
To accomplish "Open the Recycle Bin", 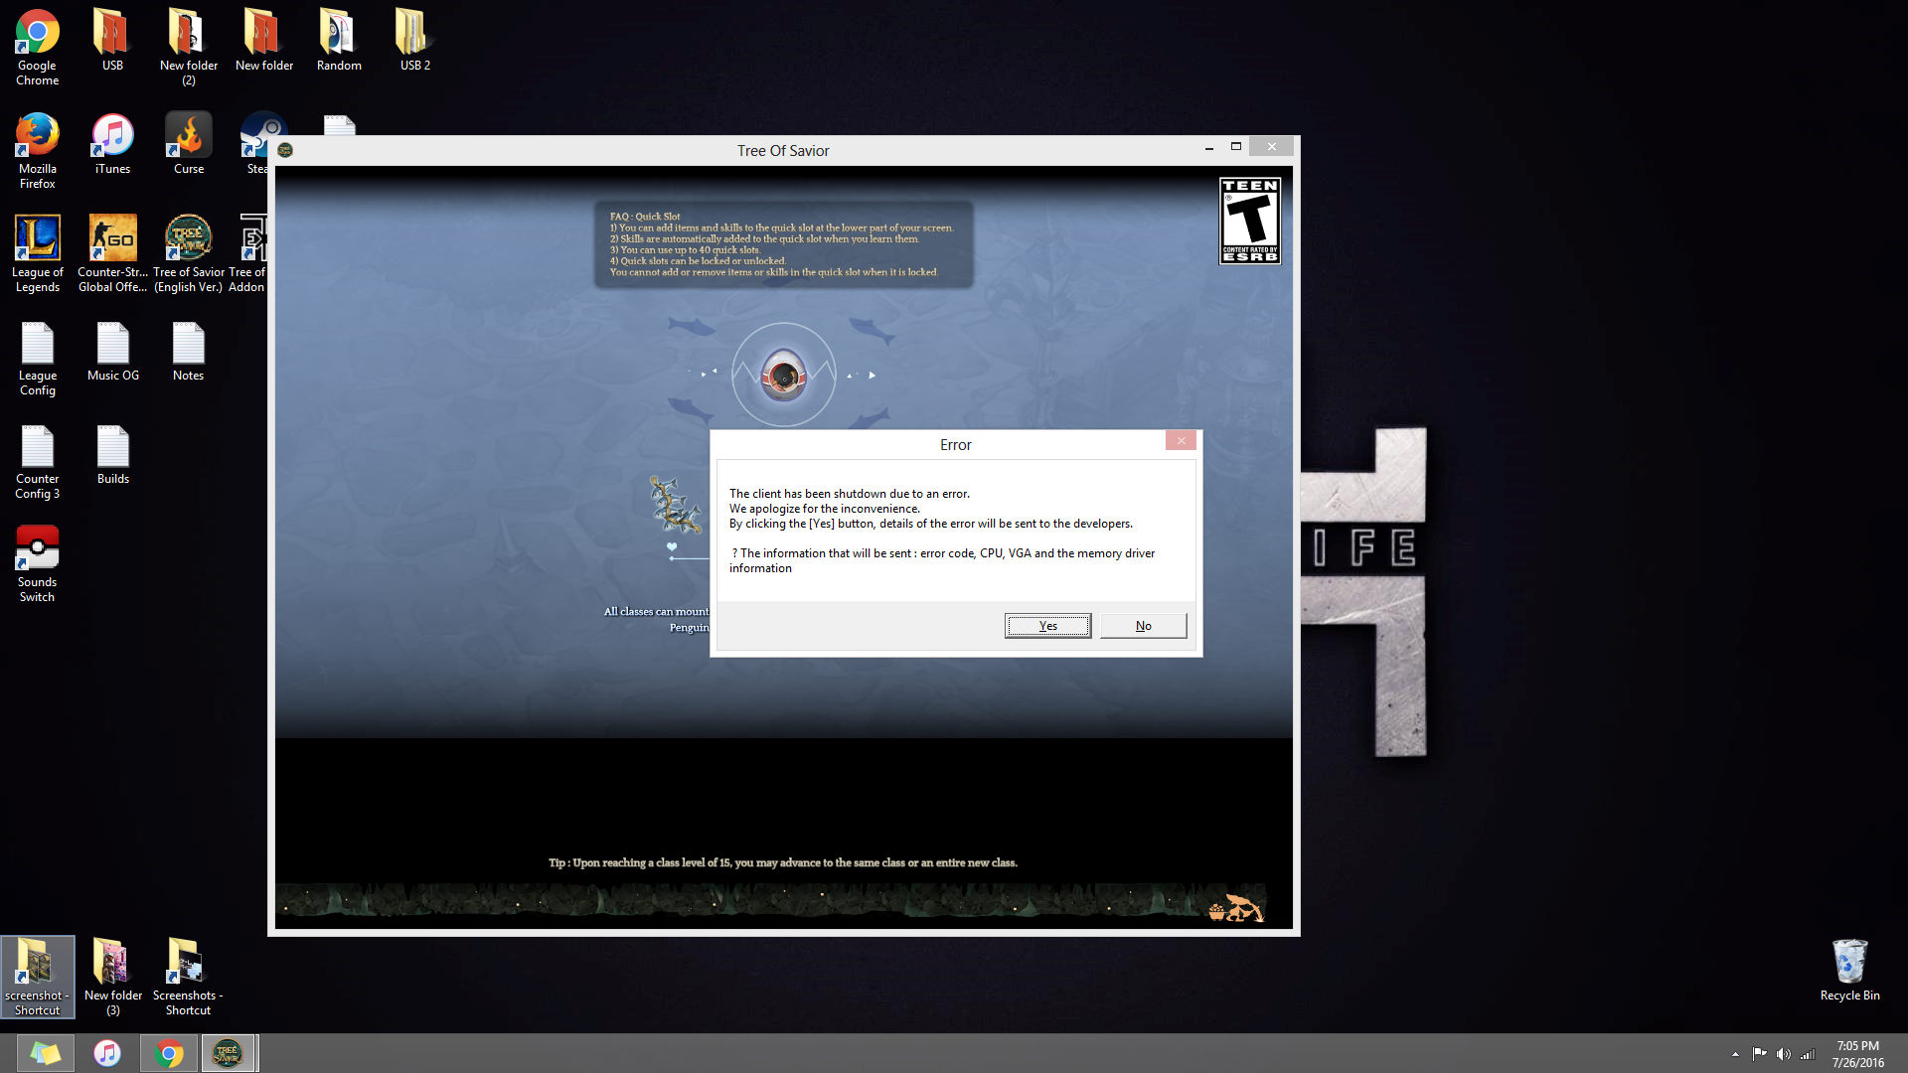I will pos(1849,962).
